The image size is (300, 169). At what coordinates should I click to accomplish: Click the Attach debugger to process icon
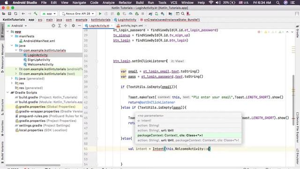[137, 14]
